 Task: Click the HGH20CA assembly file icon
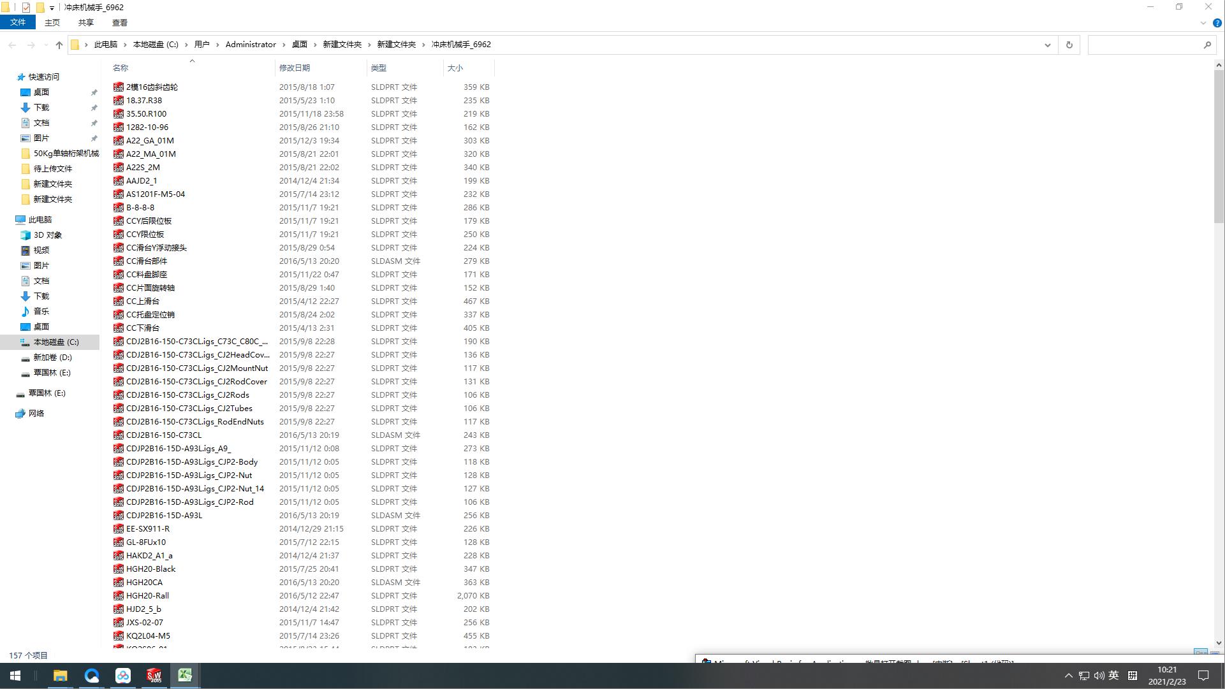point(119,583)
